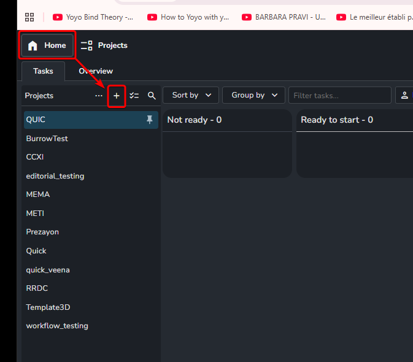The image size is (413, 362).
Task: Select the workflow_testing project
Action: click(91, 326)
